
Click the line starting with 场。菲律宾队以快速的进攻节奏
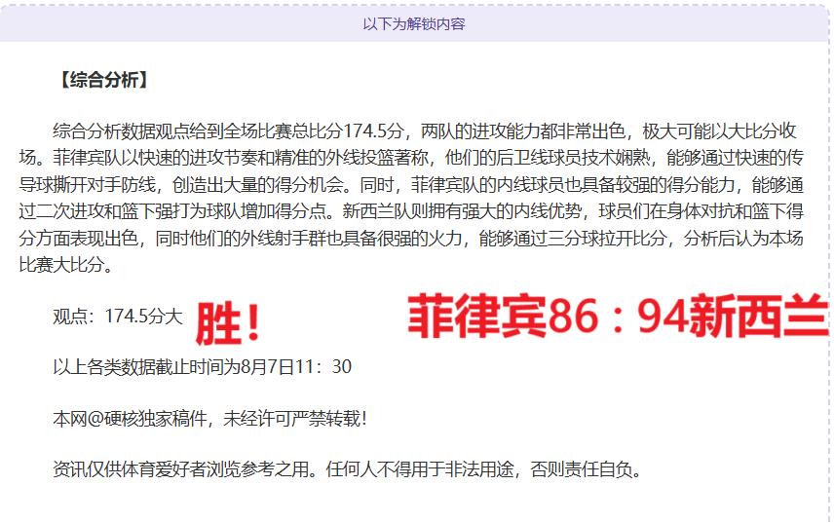411,158
